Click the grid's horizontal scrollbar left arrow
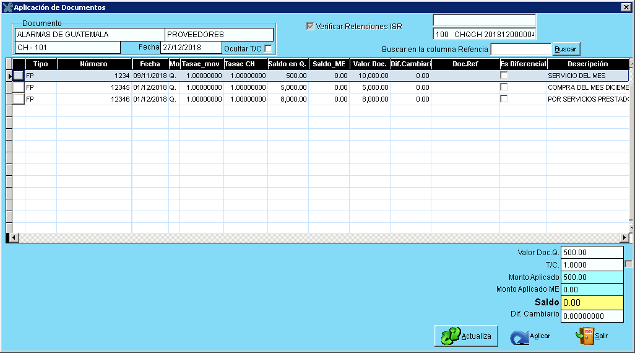Screen dimensions: 635x353 tap(9, 238)
